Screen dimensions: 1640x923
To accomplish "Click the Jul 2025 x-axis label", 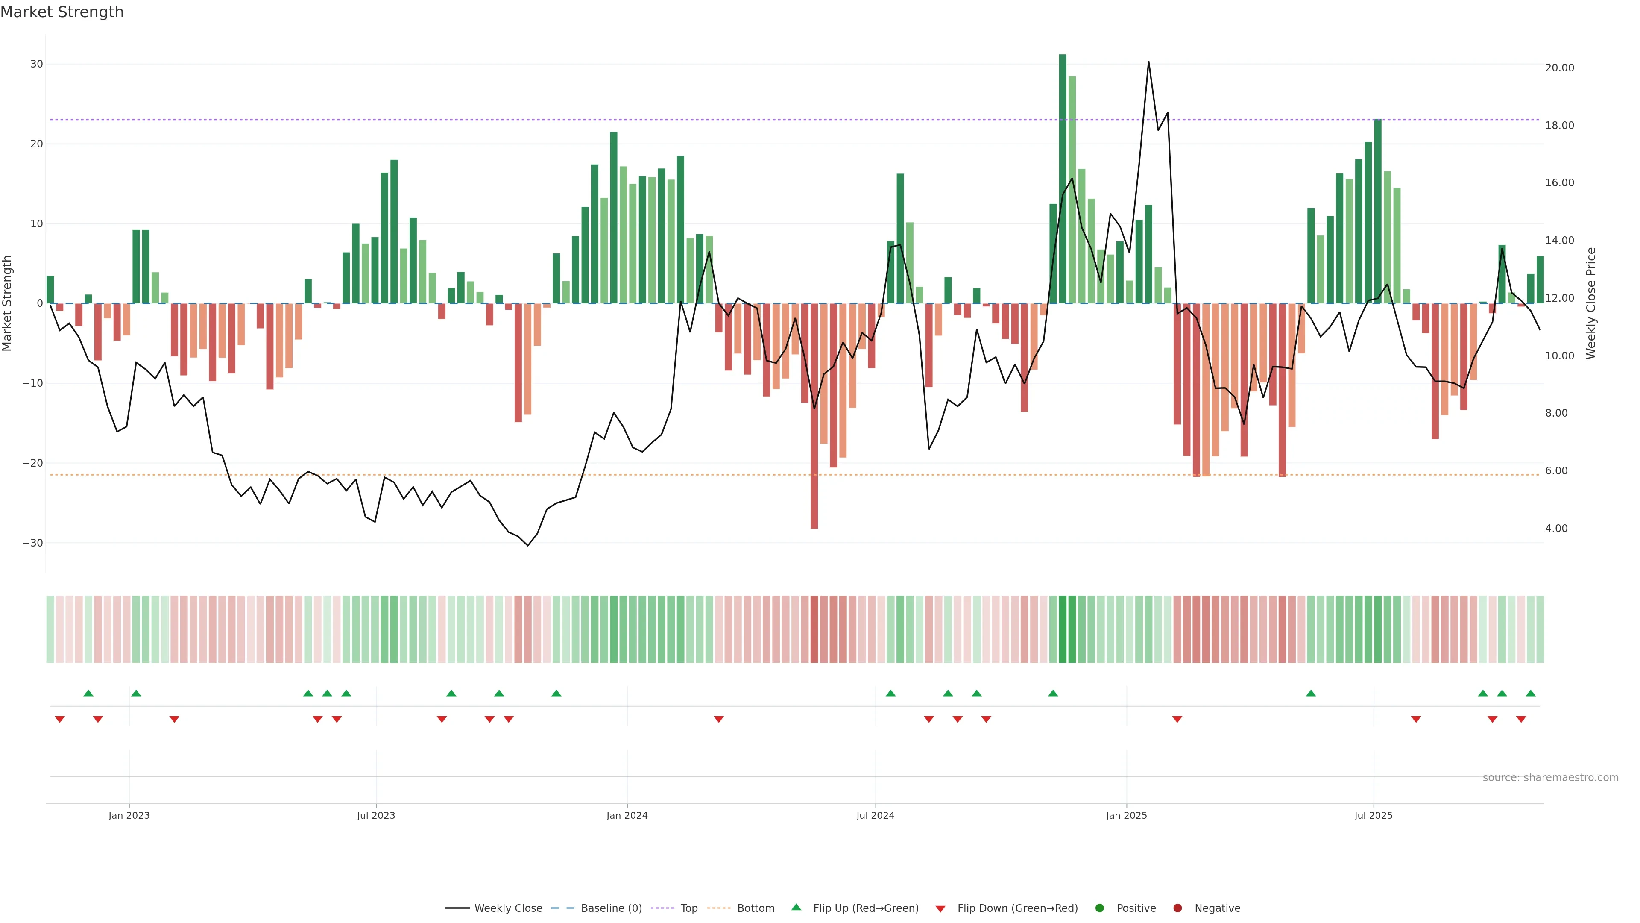I will 1373,815.
